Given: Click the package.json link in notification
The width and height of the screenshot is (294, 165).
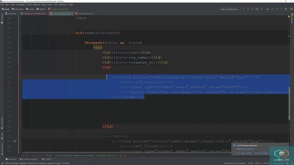Looking at the screenshot, I should click(x=248, y=149).
